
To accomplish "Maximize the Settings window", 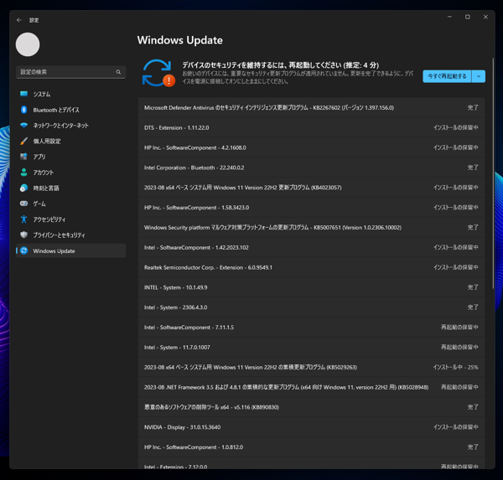I will coord(468,17).
